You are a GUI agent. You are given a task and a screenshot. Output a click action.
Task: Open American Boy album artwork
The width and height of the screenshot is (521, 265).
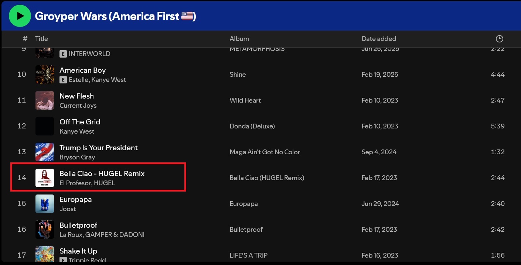tap(45, 75)
